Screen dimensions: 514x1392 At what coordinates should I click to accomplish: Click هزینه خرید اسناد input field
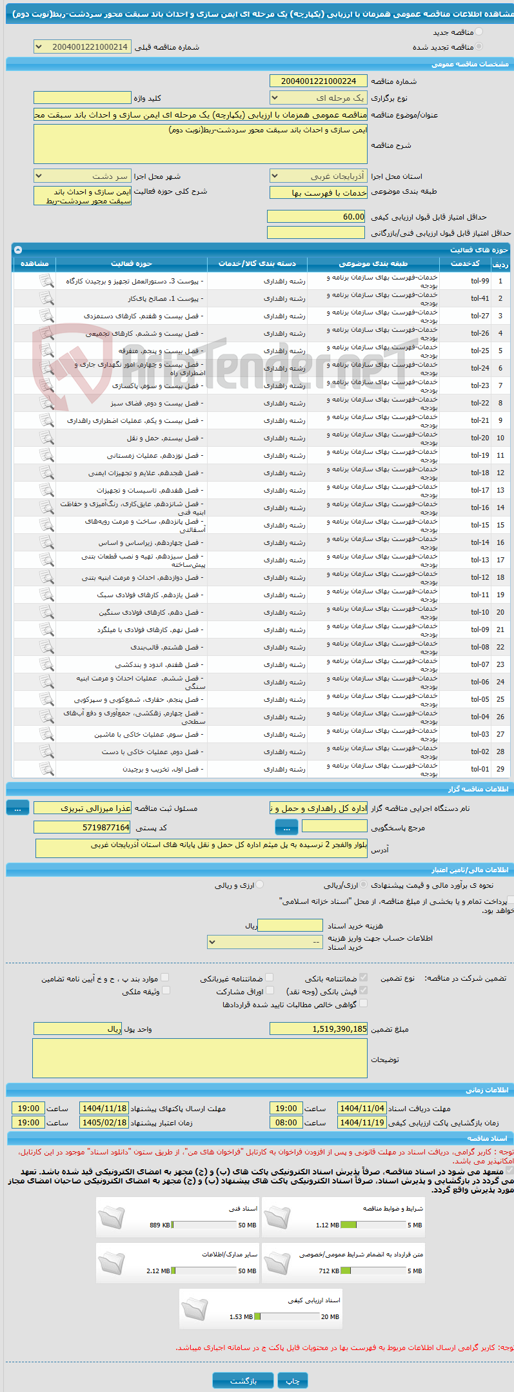[x=290, y=925]
